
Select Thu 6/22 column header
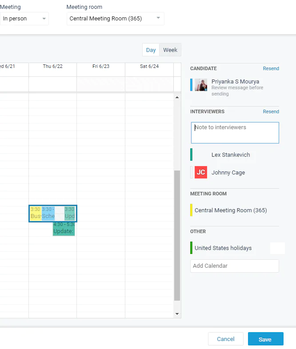(52, 66)
